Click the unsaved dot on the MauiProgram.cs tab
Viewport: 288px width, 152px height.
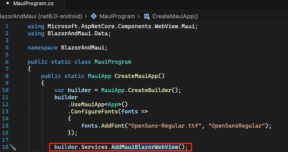7,3
